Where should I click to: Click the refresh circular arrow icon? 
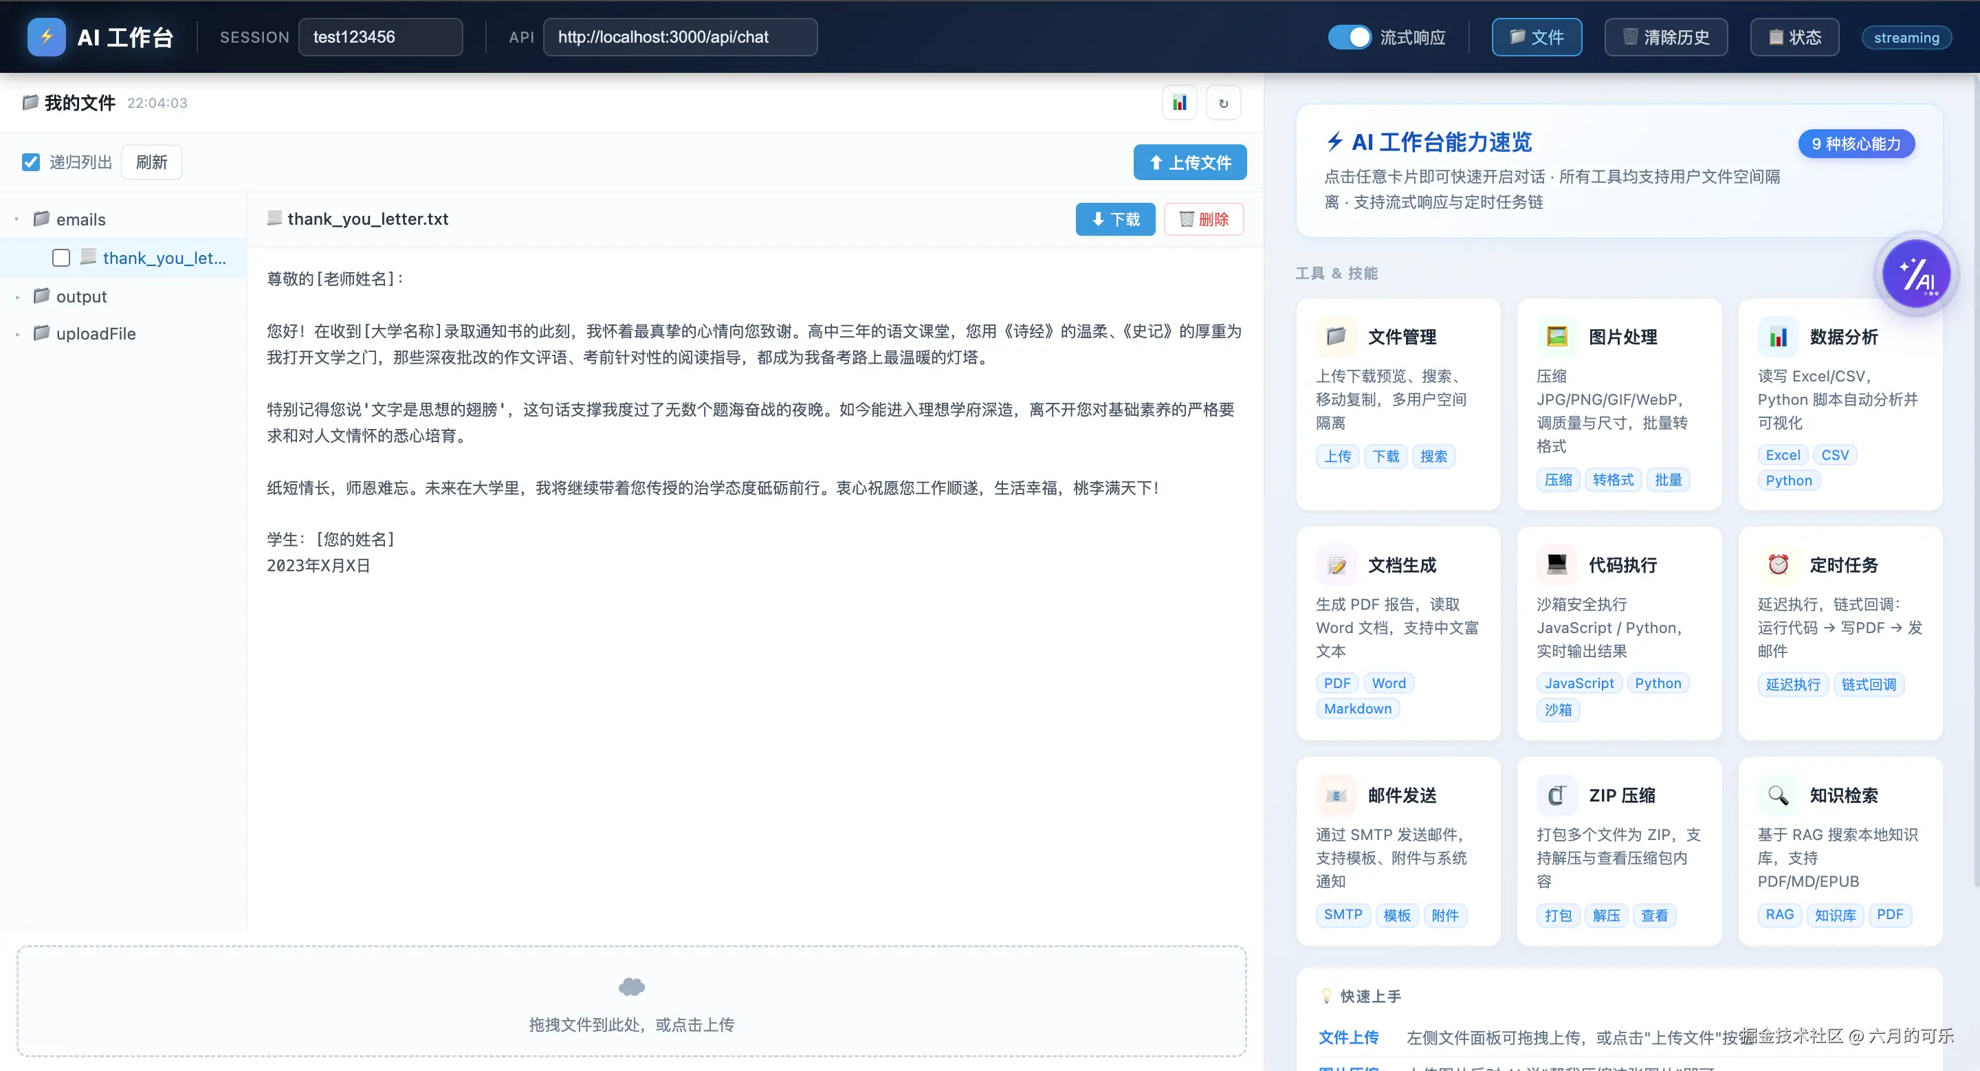[1224, 102]
